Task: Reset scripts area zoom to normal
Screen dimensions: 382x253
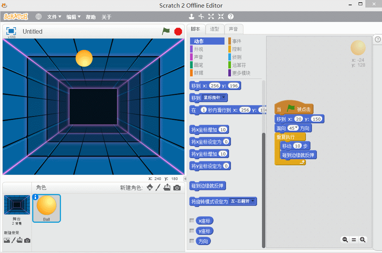Action: 354,240
